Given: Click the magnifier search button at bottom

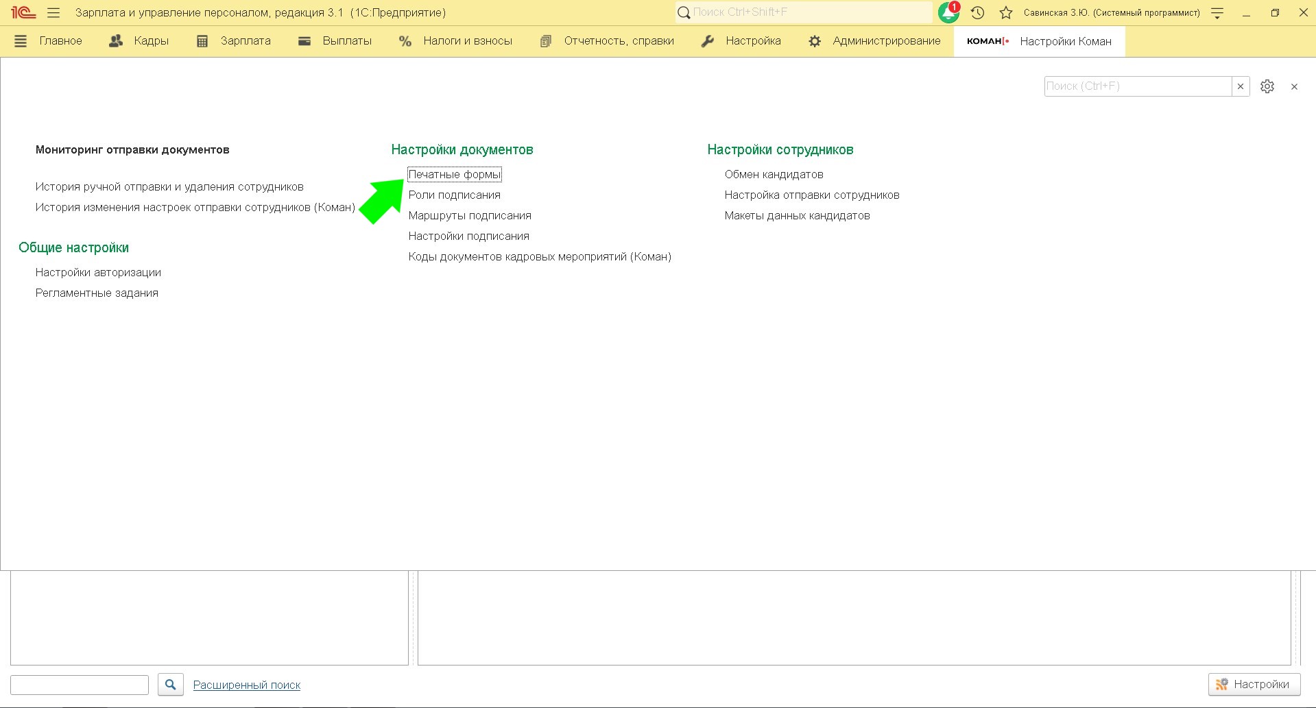Looking at the screenshot, I should point(171,684).
